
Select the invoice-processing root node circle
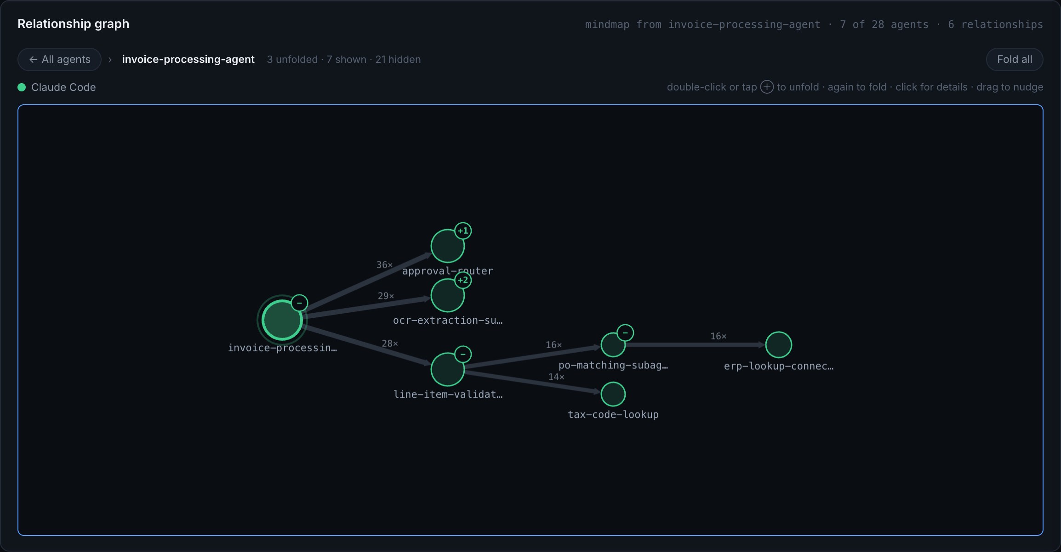pyautogui.click(x=282, y=320)
